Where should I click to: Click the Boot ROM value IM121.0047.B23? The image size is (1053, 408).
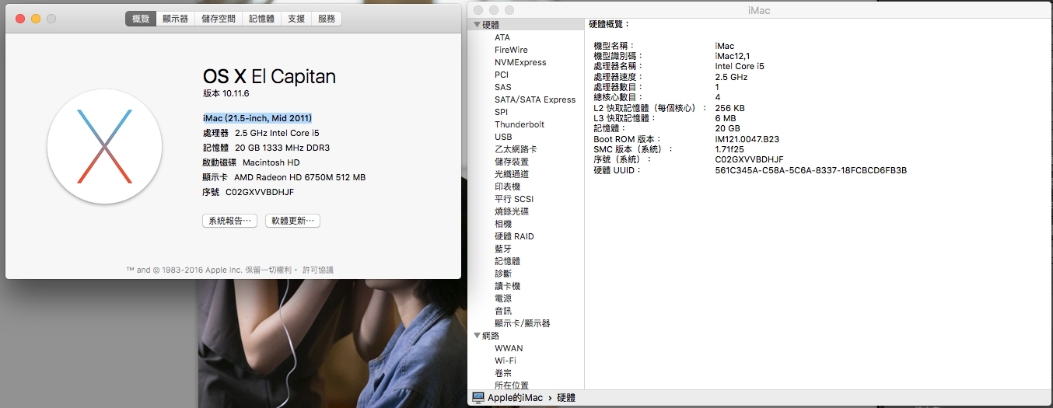coord(747,139)
